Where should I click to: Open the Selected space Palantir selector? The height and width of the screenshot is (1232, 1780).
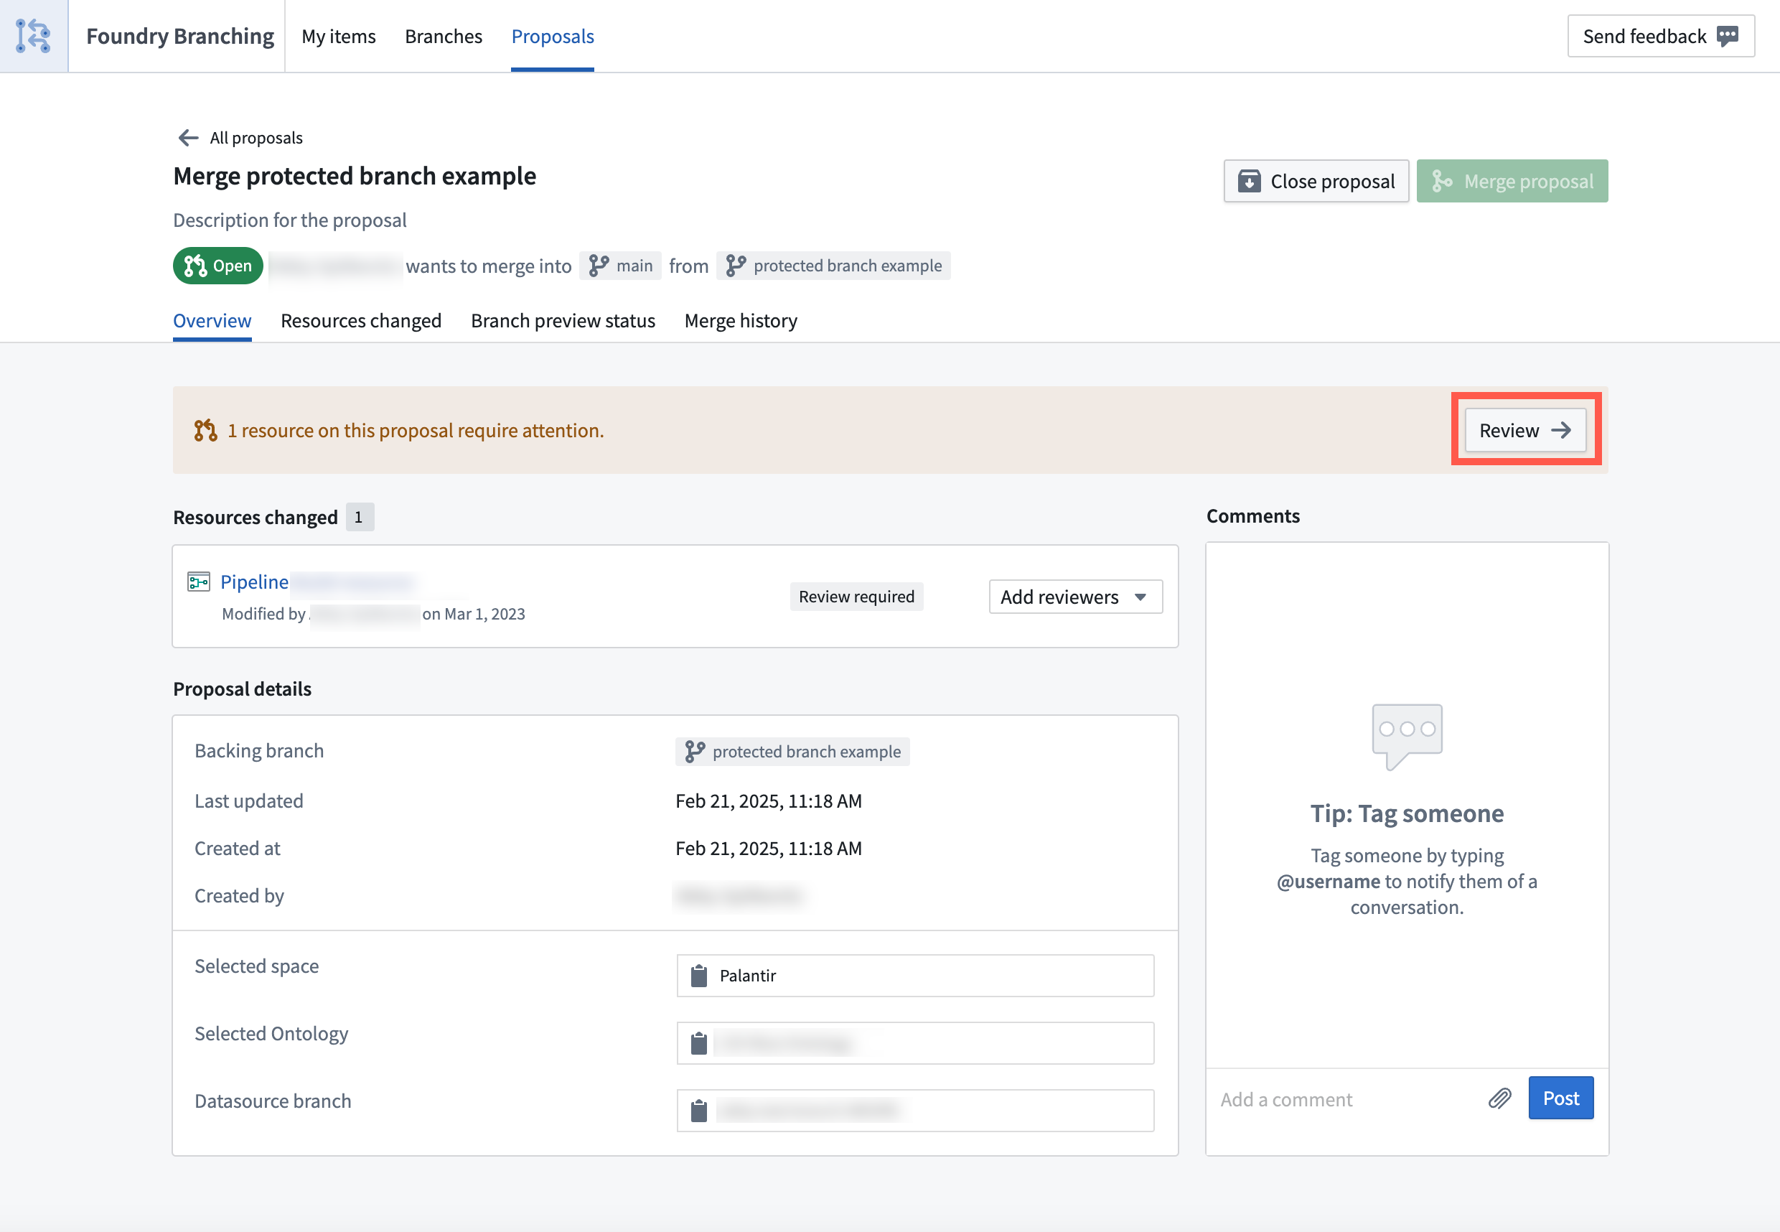coord(915,976)
